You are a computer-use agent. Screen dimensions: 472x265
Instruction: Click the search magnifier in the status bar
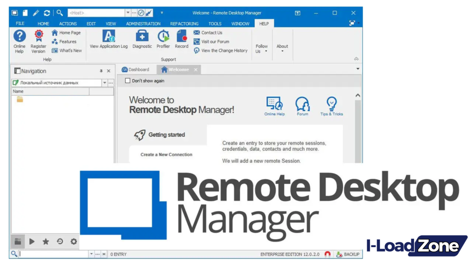click(13, 253)
